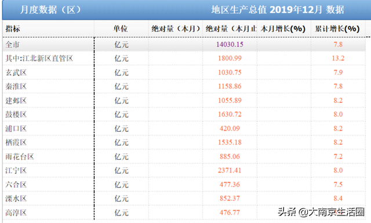The height and width of the screenshot is (223, 371).
Task: Click the value 1630.72
Action: (230, 114)
